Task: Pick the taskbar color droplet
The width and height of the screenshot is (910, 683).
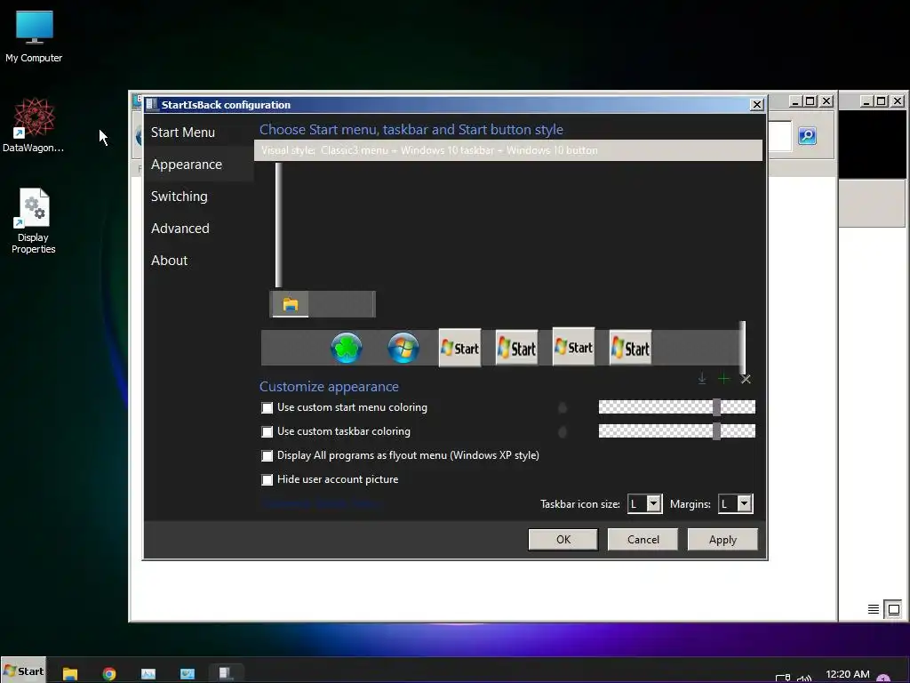Action: tap(562, 431)
